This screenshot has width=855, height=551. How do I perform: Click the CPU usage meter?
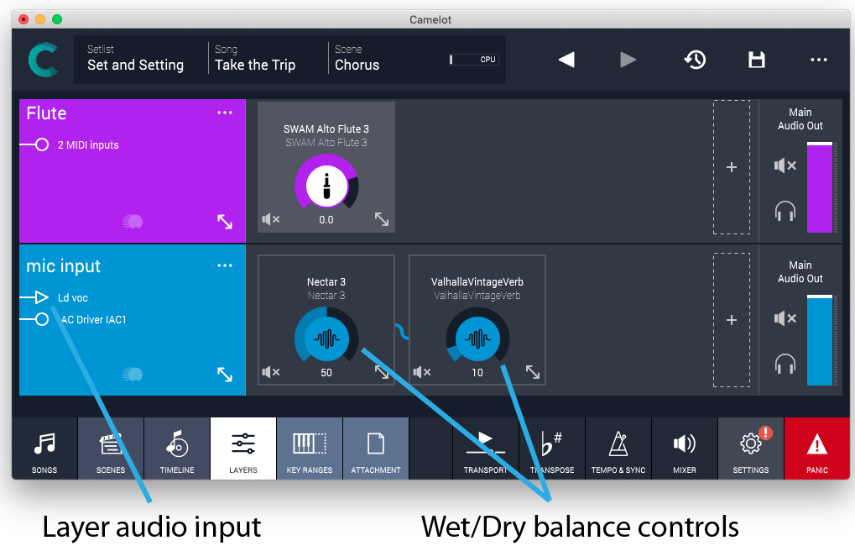472,59
